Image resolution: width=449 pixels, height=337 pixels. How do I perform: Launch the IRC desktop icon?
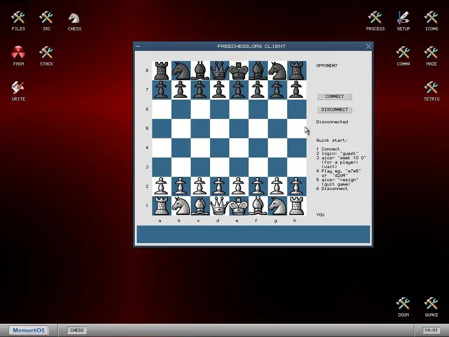(46, 21)
